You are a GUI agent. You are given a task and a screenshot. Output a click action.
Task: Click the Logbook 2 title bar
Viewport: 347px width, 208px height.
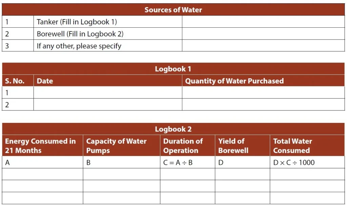(173, 129)
